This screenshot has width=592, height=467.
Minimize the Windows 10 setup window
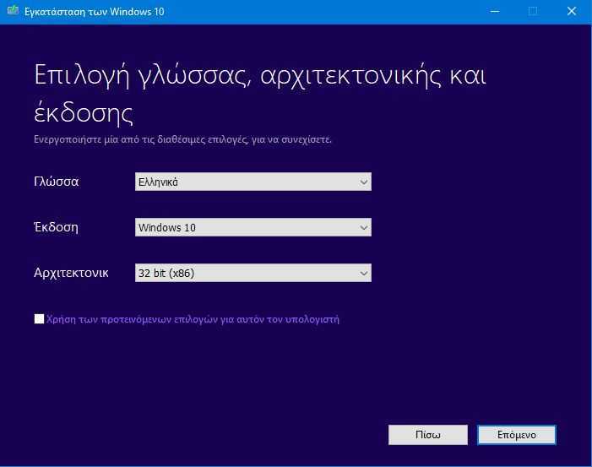pyautogui.click(x=495, y=11)
